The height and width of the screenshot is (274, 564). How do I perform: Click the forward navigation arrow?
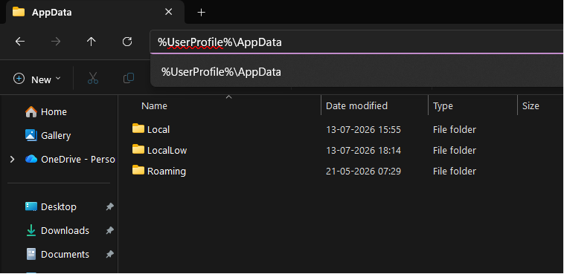point(56,42)
